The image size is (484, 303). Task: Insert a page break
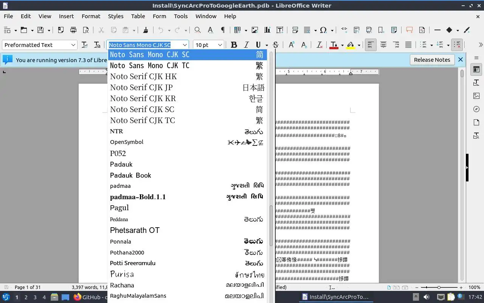coord(295,30)
